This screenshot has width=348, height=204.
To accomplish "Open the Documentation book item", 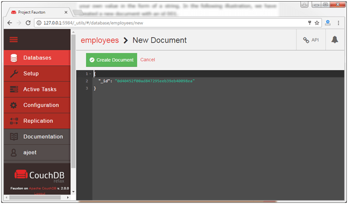I will pyautogui.click(x=37, y=137).
